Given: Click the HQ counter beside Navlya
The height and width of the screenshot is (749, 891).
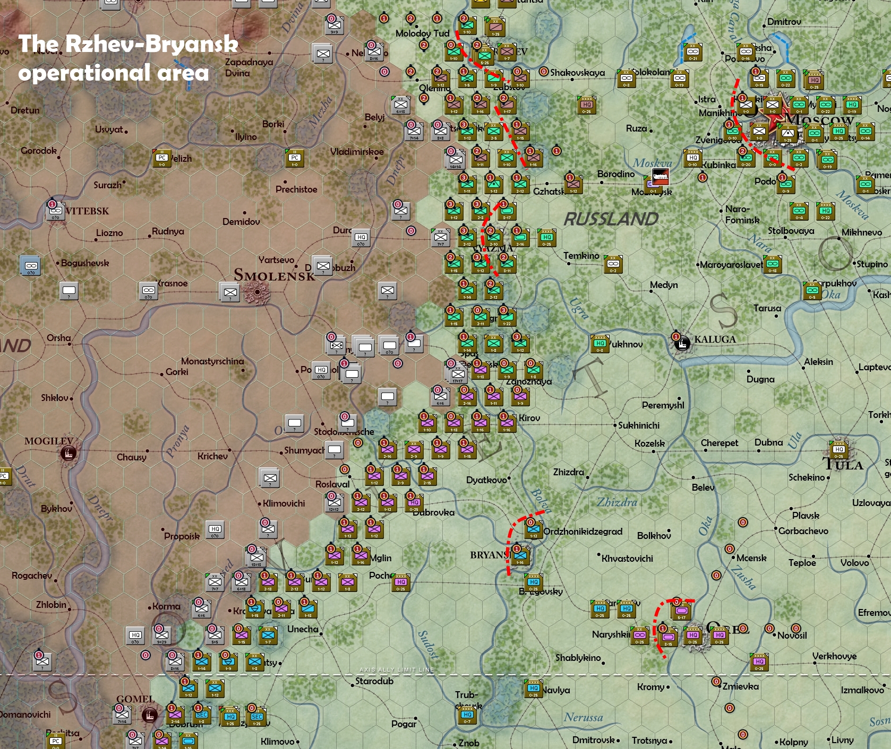Looking at the screenshot, I should 534,689.
